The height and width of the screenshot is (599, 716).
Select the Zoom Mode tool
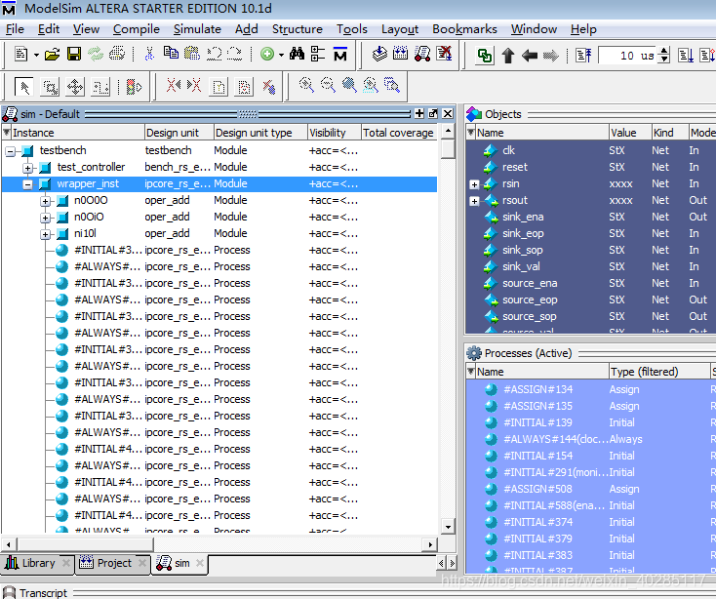50,87
